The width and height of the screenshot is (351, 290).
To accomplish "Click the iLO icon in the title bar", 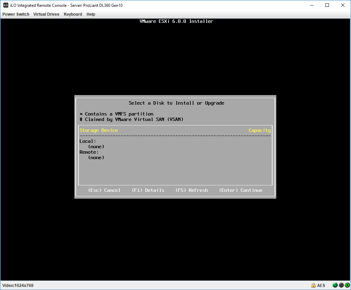I will tap(5, 5).
